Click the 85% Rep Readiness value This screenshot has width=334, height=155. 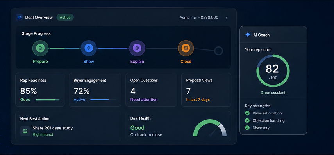29,91
